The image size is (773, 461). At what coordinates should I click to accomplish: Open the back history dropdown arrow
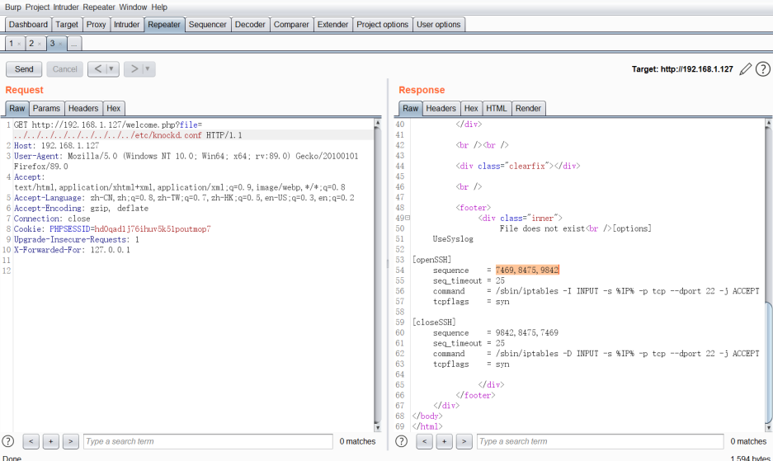coord(111,69)
